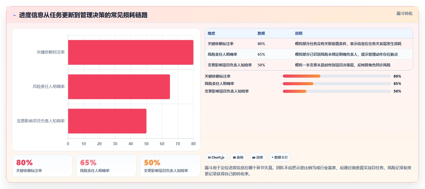Click the footnote paragraph starting 漏斗用于定位进度信息
This screenshot has width=425, height=189.
tap(308, 171)
